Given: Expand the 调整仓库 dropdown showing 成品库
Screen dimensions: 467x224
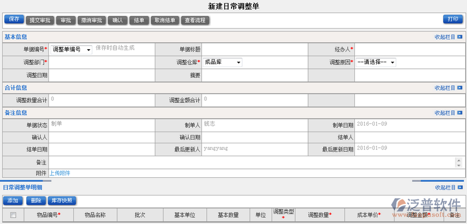Looking at the screenshot, I should click(x=223, y=62).
